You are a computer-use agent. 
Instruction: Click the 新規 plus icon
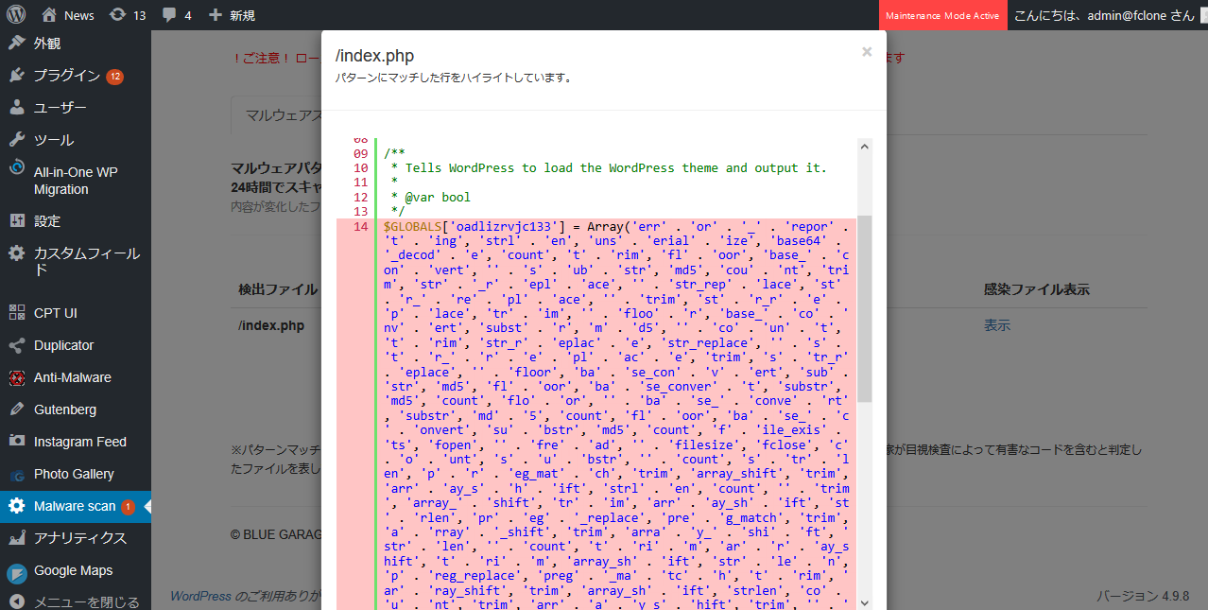pos(216,15)
